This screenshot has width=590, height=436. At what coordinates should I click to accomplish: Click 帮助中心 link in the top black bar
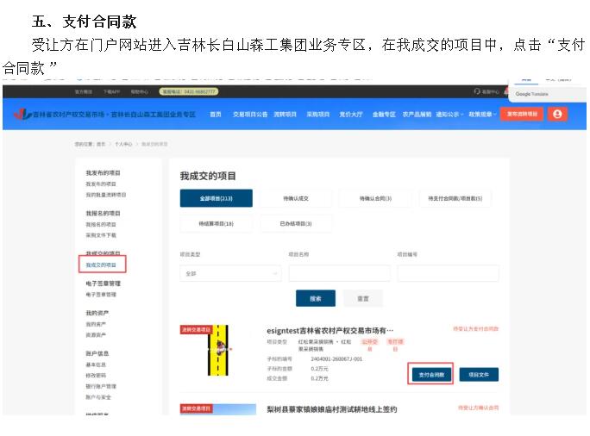139,91
